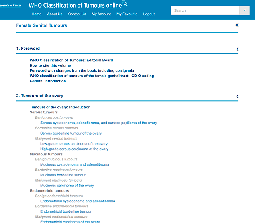Click the Borderline serous tumours label
The height and width of the screenshot is (223, 255).
57,128
